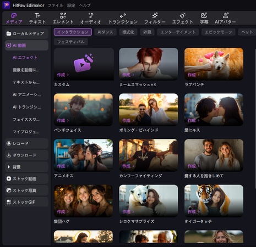Image resolution: width=256 pixels, height=247 pixels.
Task: Select the ラブパンチ white dog thumbnail
Action: pyautogui.click(x=214, y=64)
